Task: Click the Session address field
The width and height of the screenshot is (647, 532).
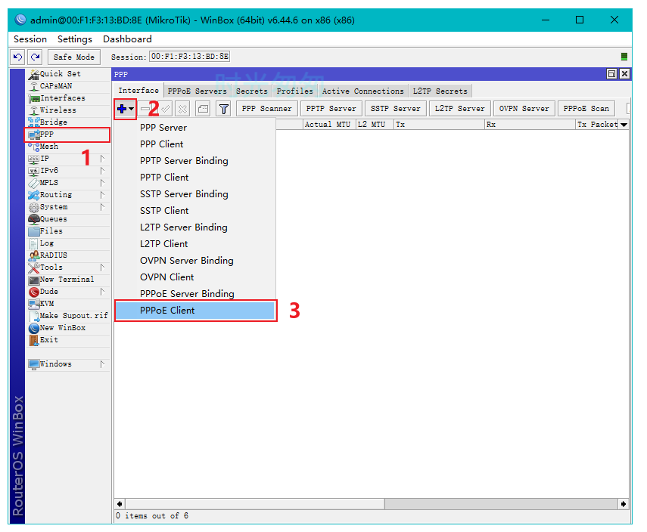Action: [x=189, y=57]
